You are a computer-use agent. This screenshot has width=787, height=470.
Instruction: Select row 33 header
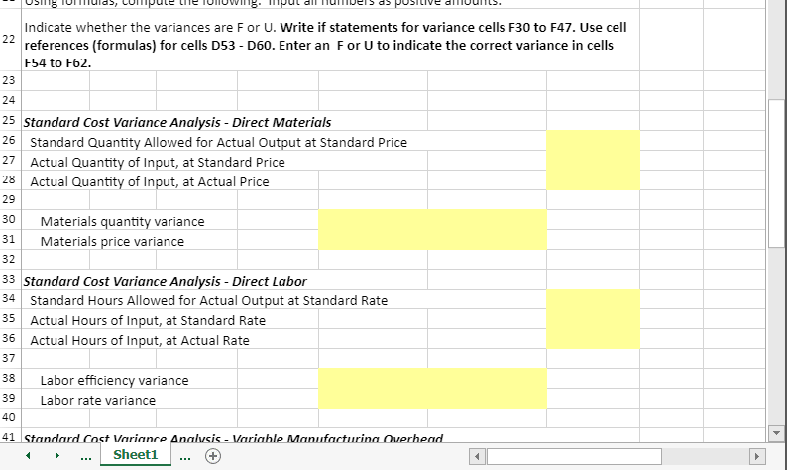tap(10, 279)
